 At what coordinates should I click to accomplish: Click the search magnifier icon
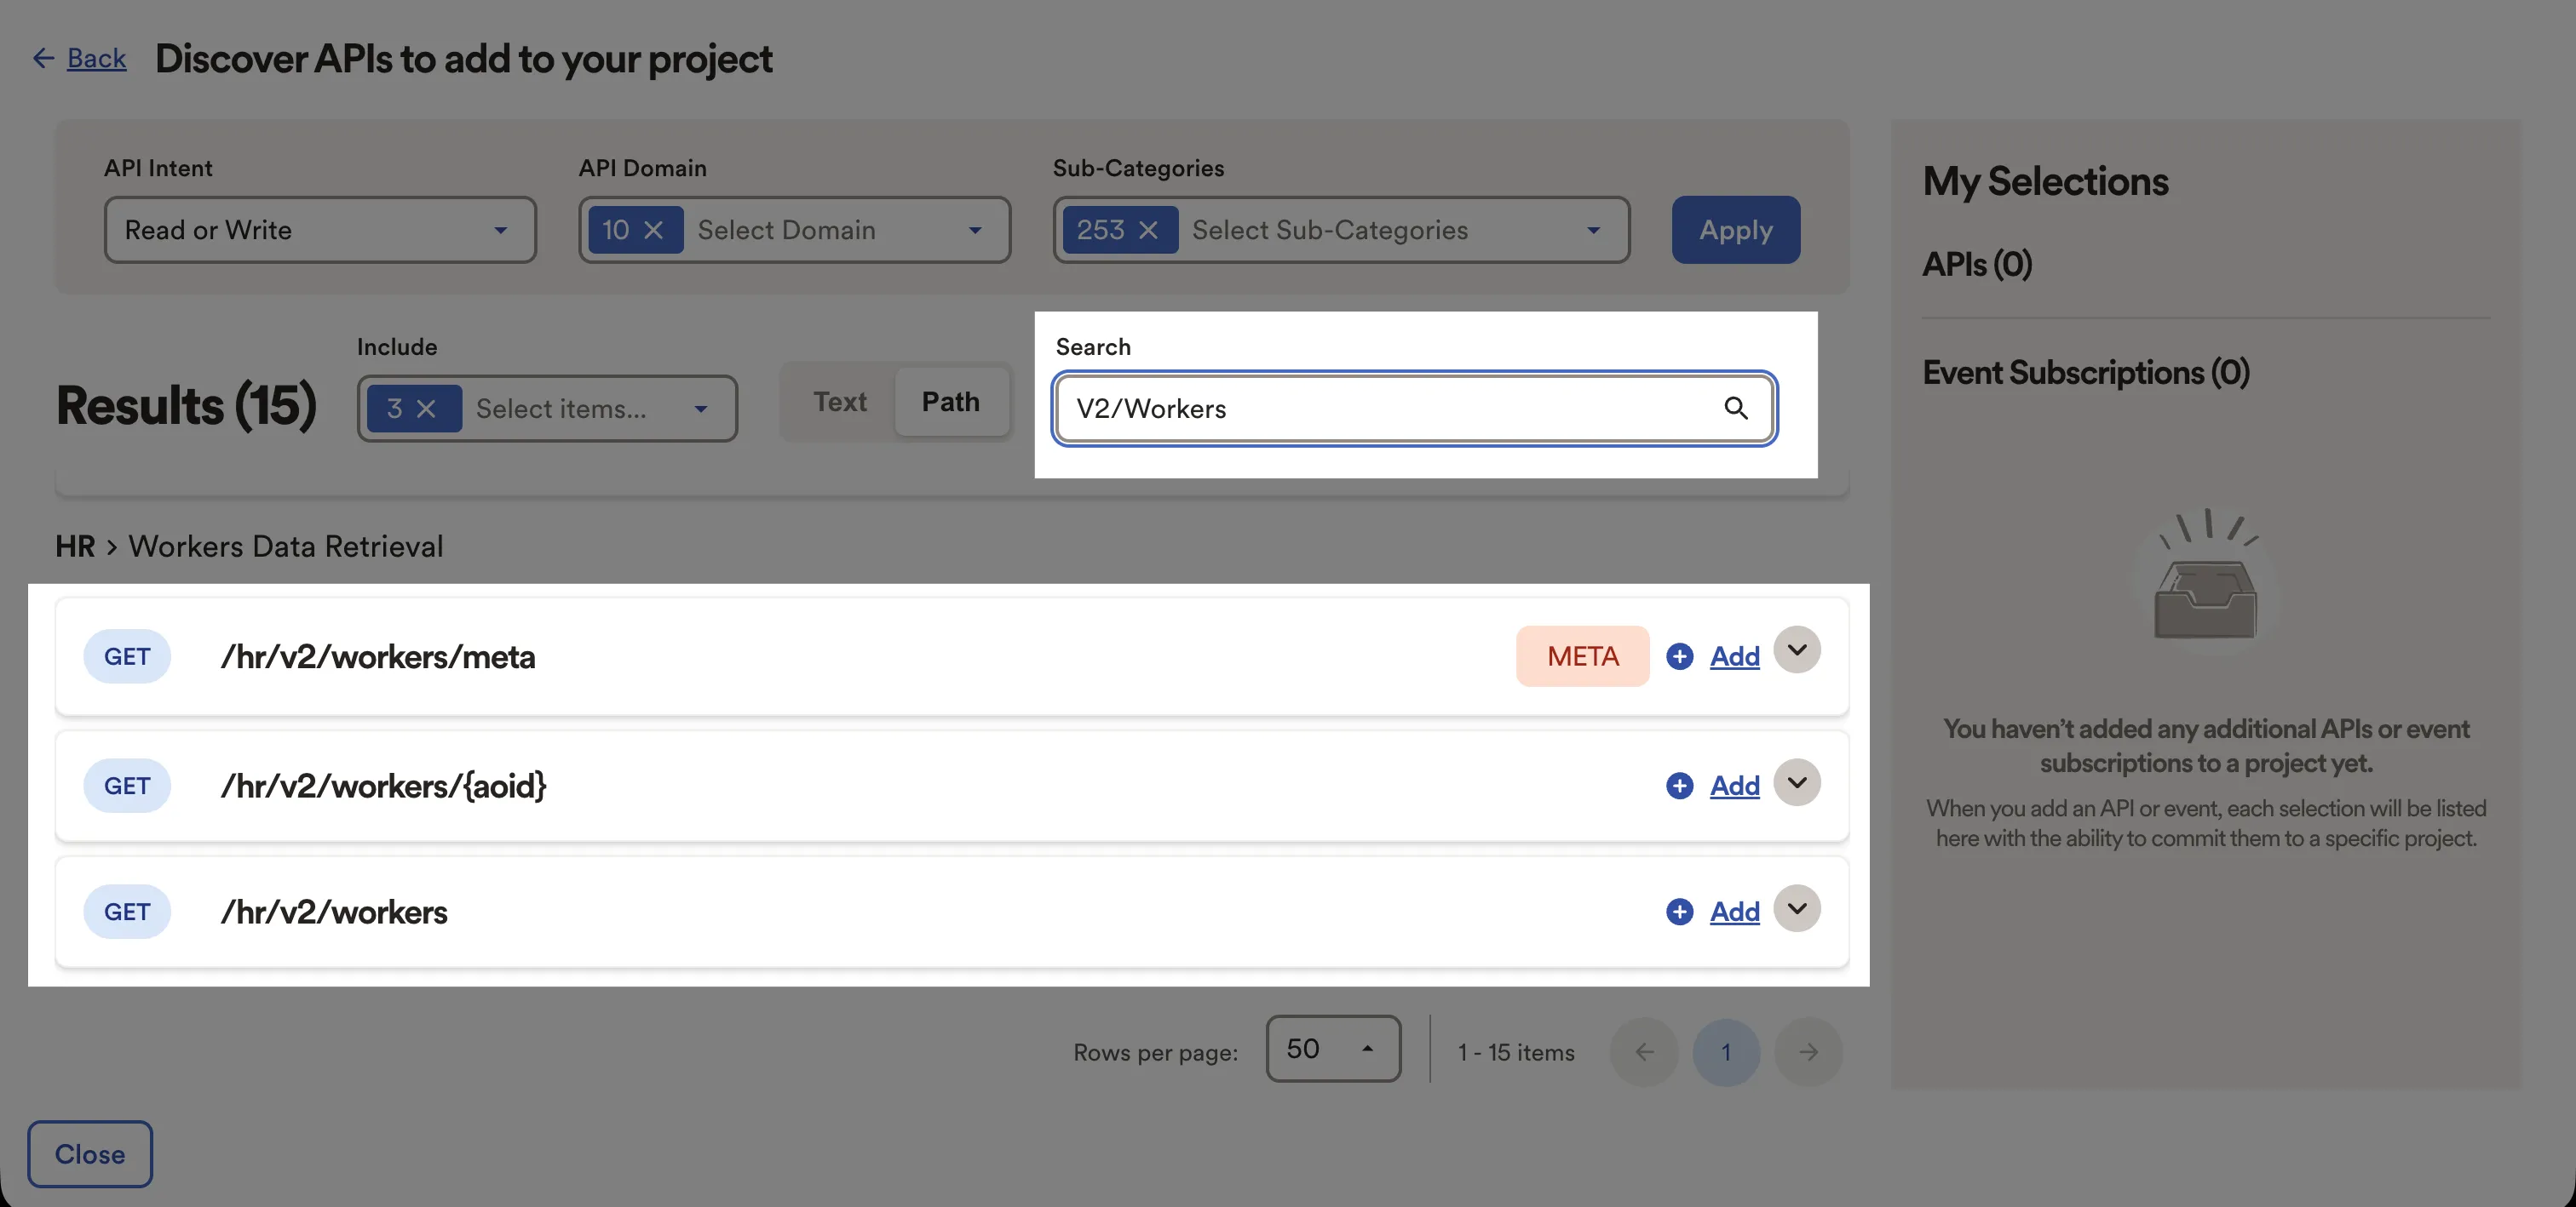tap(1735, 408)
